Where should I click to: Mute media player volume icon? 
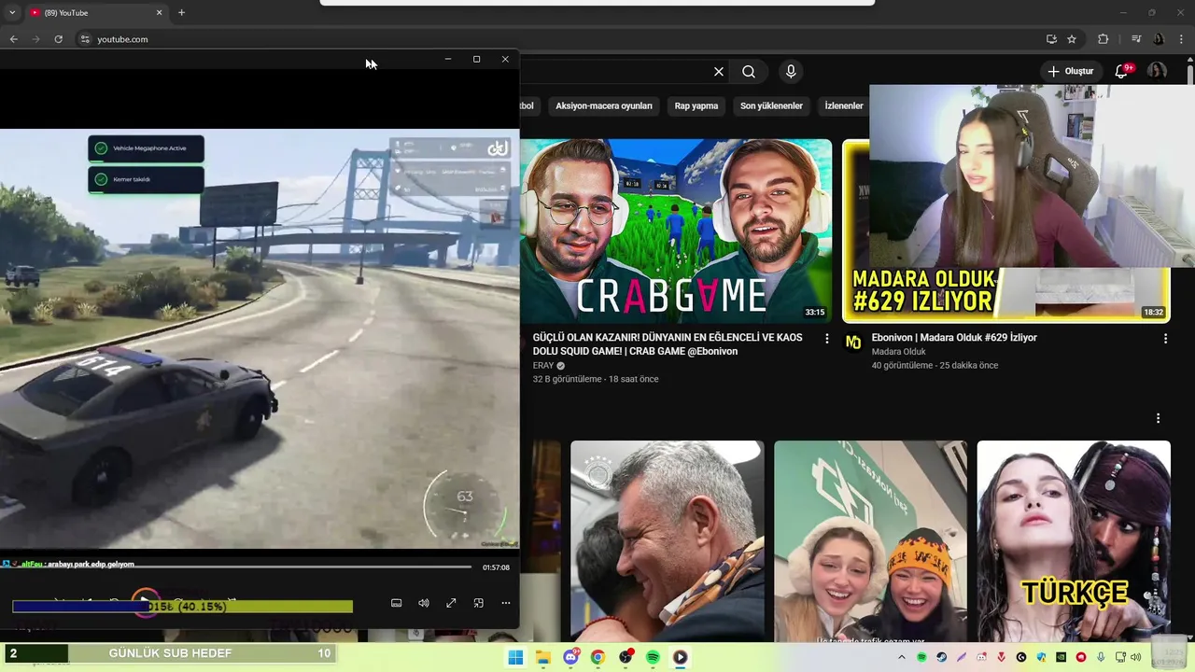tap(424, 603)
